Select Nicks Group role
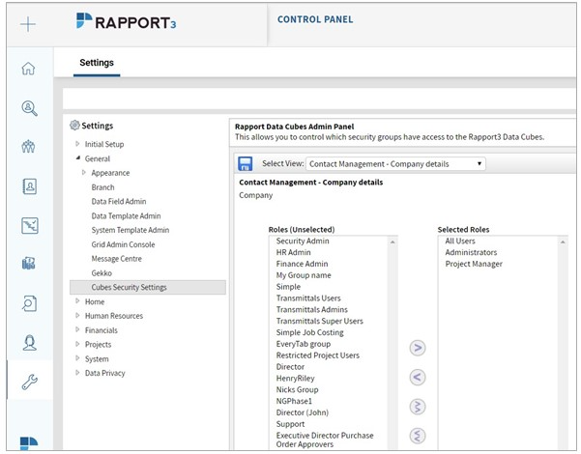The image size is (581, 454). coord(297,390)
